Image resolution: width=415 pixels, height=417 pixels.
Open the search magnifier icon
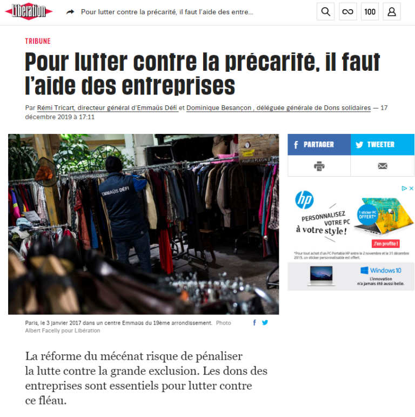coord(325,12)
